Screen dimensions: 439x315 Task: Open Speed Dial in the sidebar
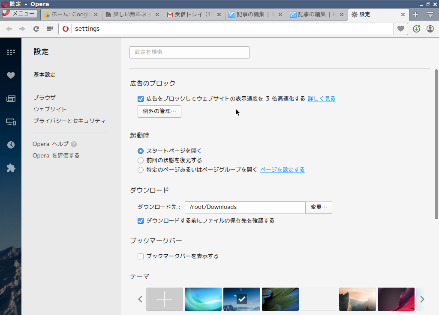(11, 52)
